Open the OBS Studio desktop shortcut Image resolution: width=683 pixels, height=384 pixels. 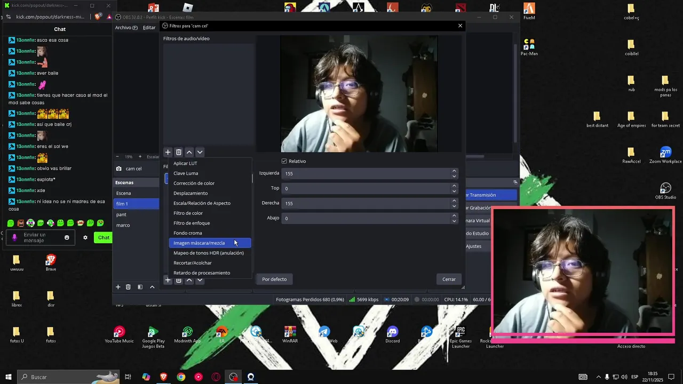pyautogui.click(x=665, y=191)
